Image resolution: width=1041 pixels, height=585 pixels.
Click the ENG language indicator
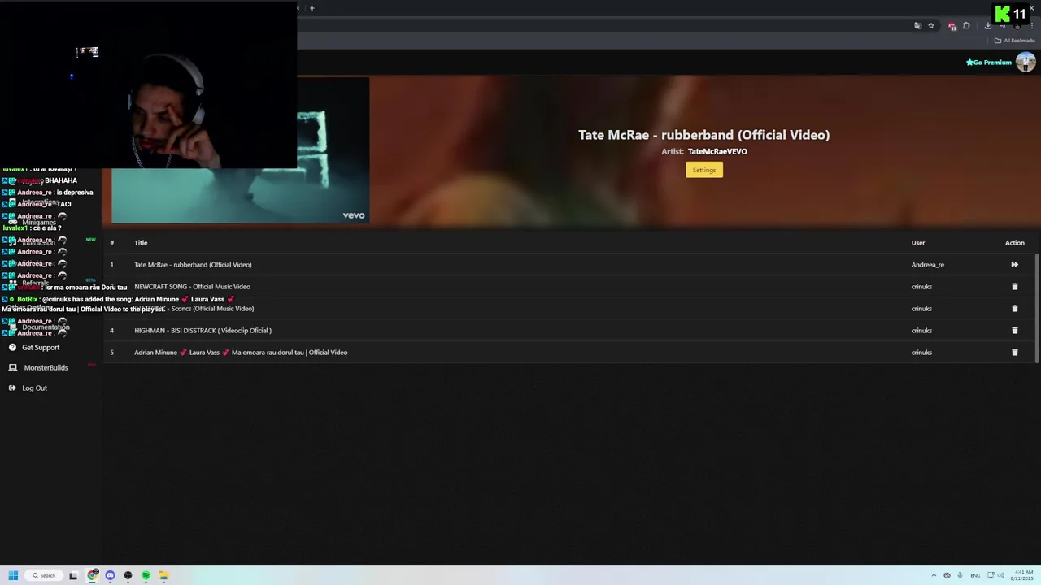975,575
